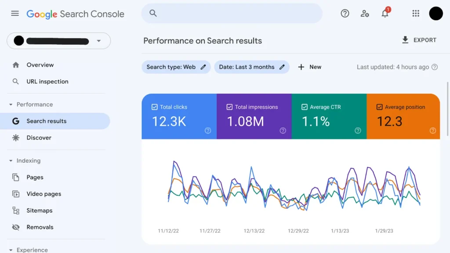450x253 pixels.
Task: Open Average position help icon
Action: tap(433, 131)
